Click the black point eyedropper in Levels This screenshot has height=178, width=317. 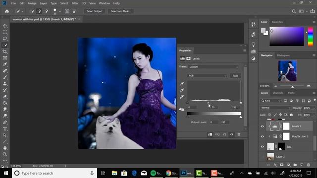(x=182, y=84)
